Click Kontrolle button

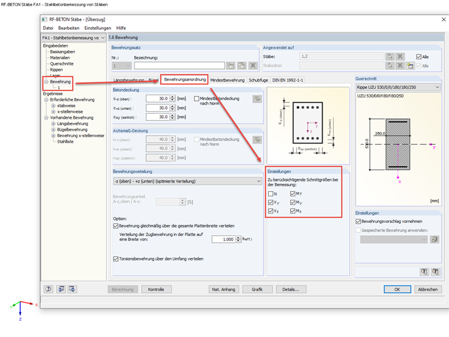coord(157,290)
